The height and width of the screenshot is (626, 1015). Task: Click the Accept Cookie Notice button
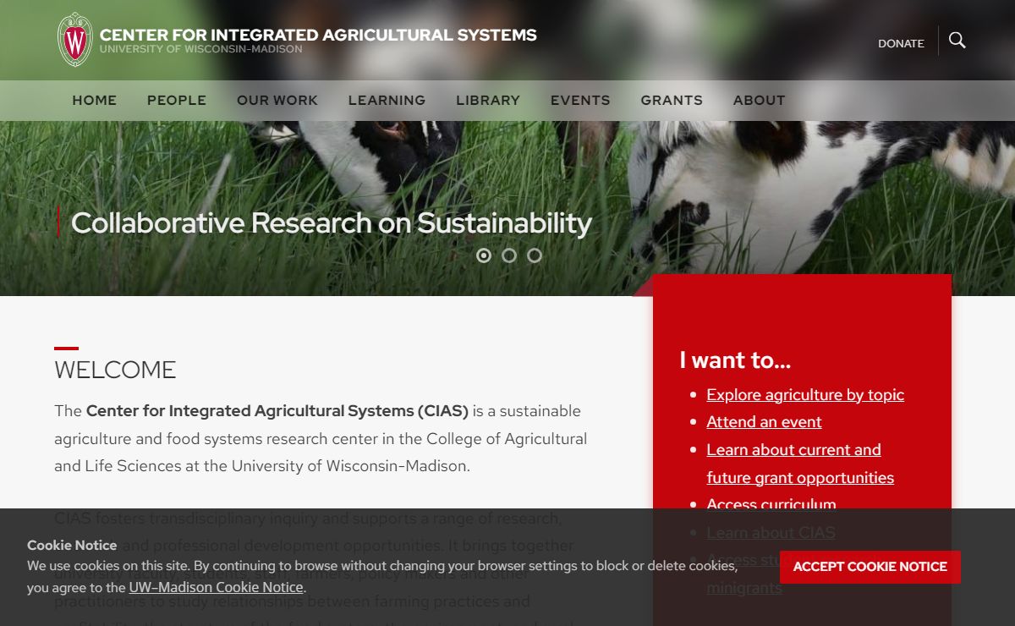click(x=870, y=567)
